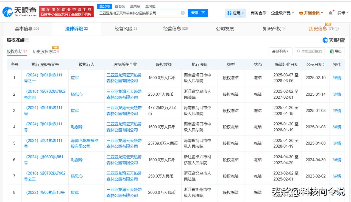Open the 经营风险 tab
Screen dimensions: 351x202
click(126, 29)
